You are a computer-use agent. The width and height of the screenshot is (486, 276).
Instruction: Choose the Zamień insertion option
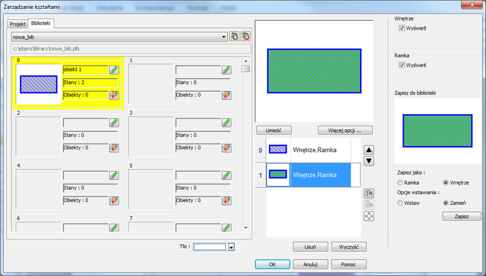[446, 203]
